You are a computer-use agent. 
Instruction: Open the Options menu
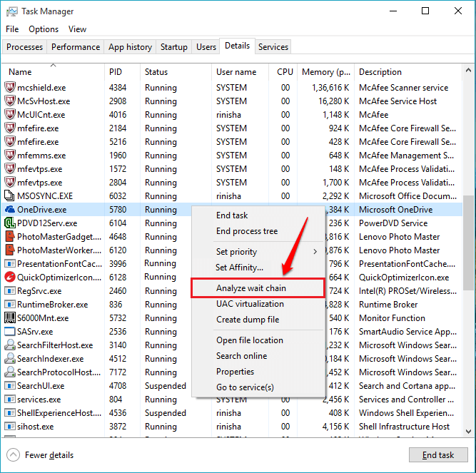pos(44,29)
